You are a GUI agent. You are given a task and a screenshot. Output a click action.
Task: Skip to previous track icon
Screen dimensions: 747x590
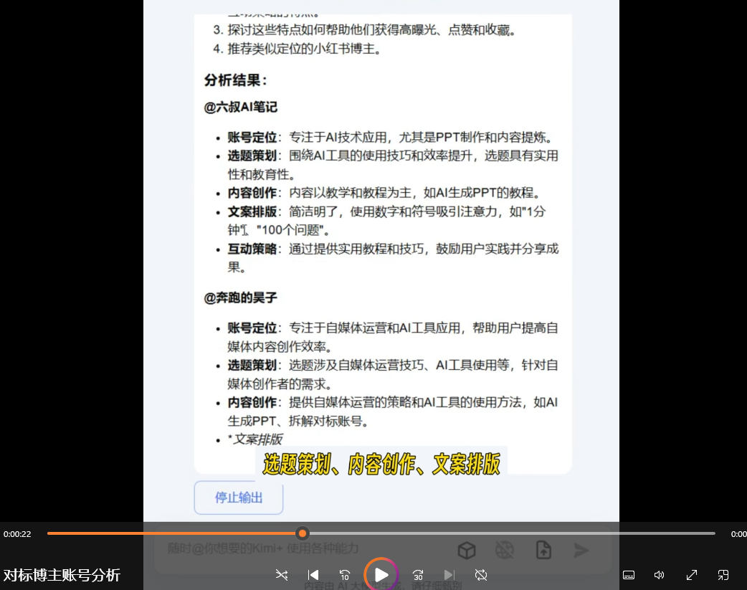(313, 575)
